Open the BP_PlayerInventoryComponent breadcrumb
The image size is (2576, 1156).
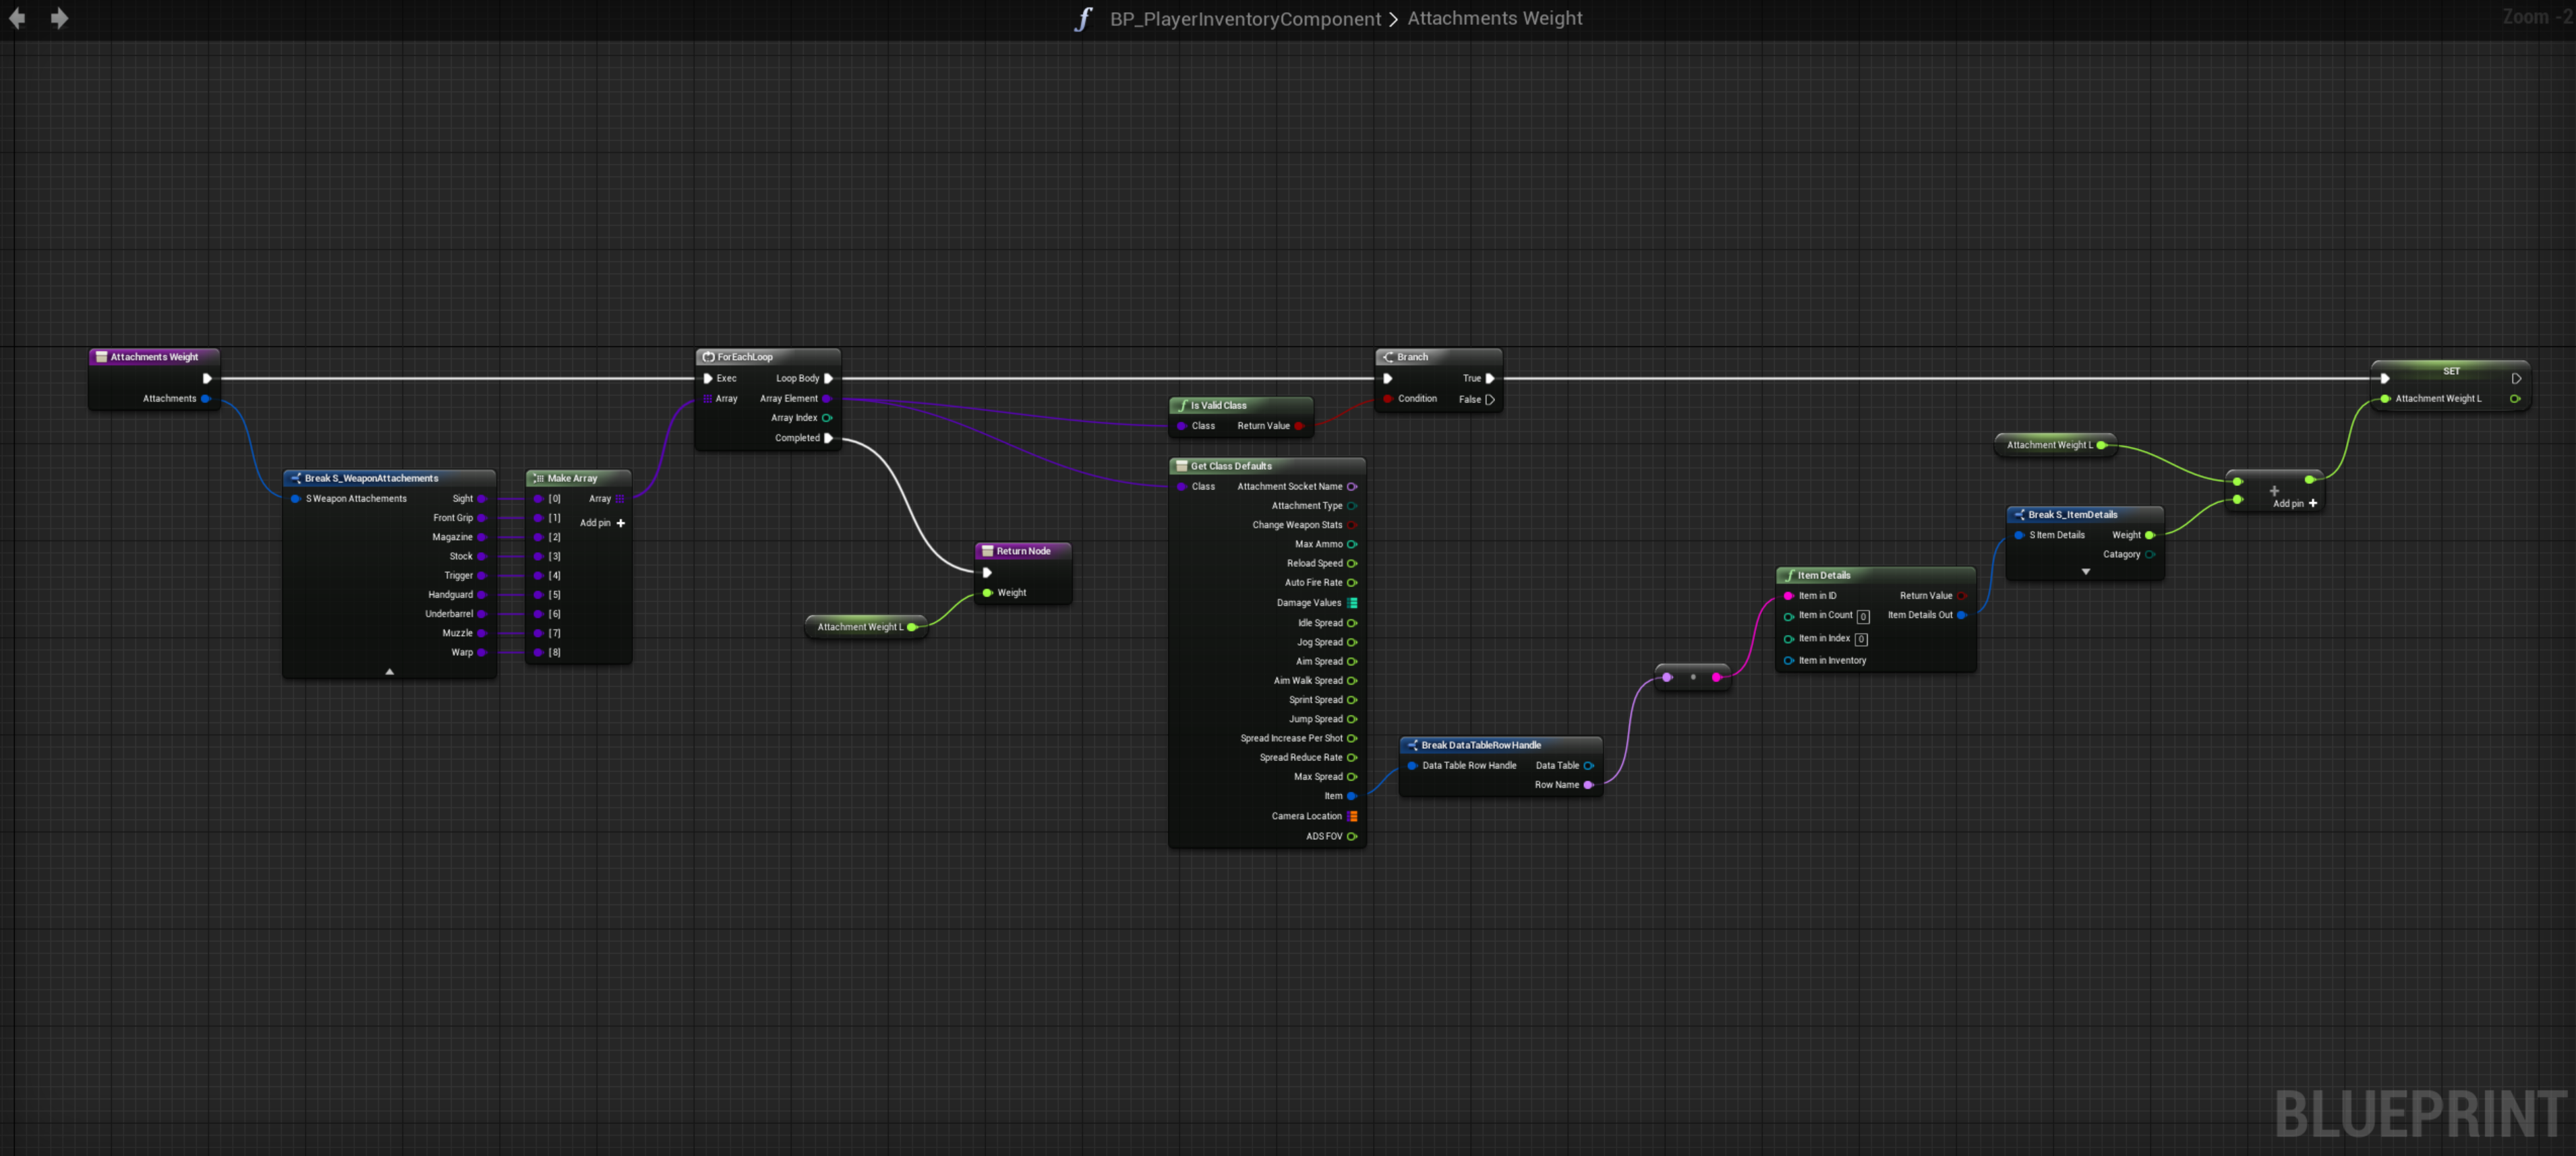[x=1244, y=19]
